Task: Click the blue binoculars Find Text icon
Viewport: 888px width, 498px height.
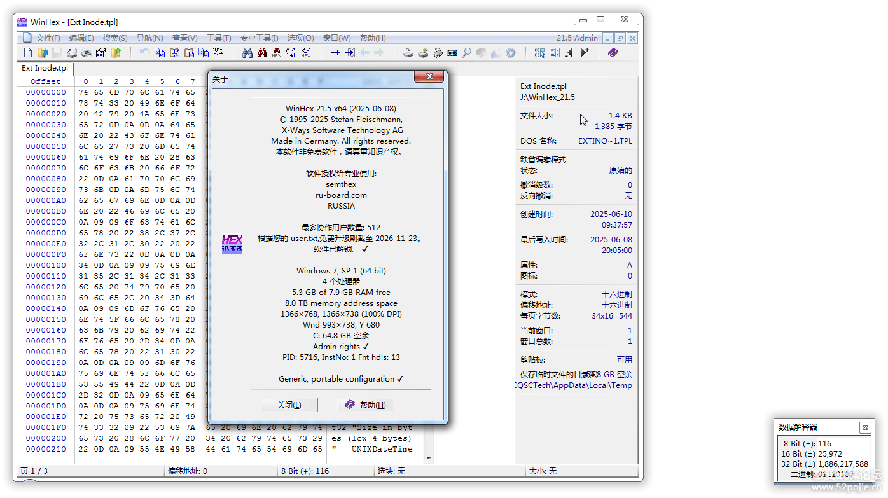Action: click(x=247, y=53)
